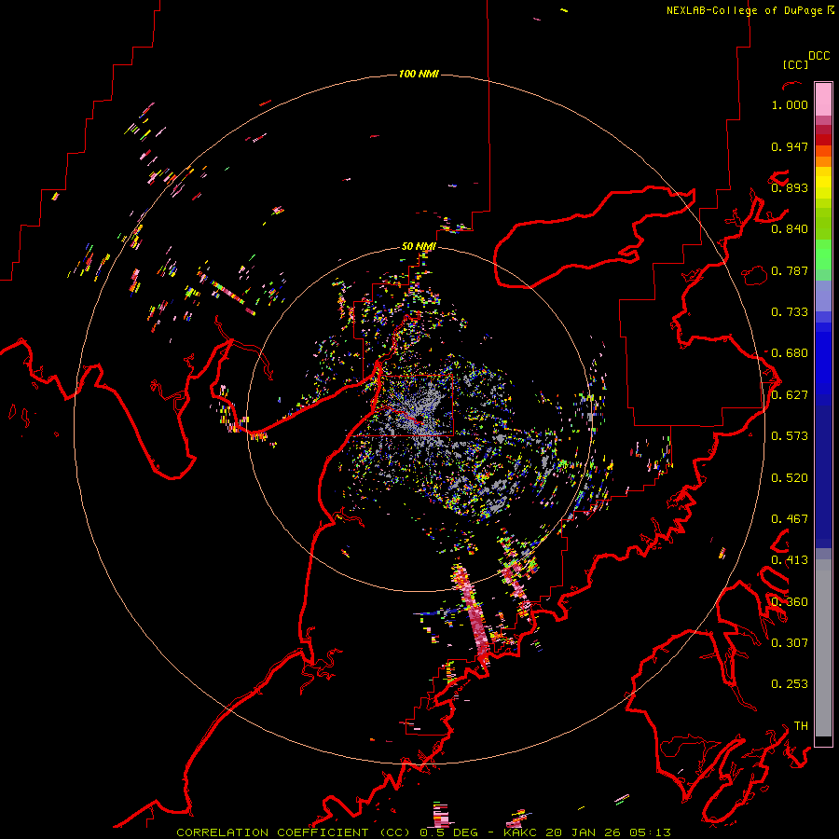
Task: Select the 0.360 legend value
Action: [790, 602]
